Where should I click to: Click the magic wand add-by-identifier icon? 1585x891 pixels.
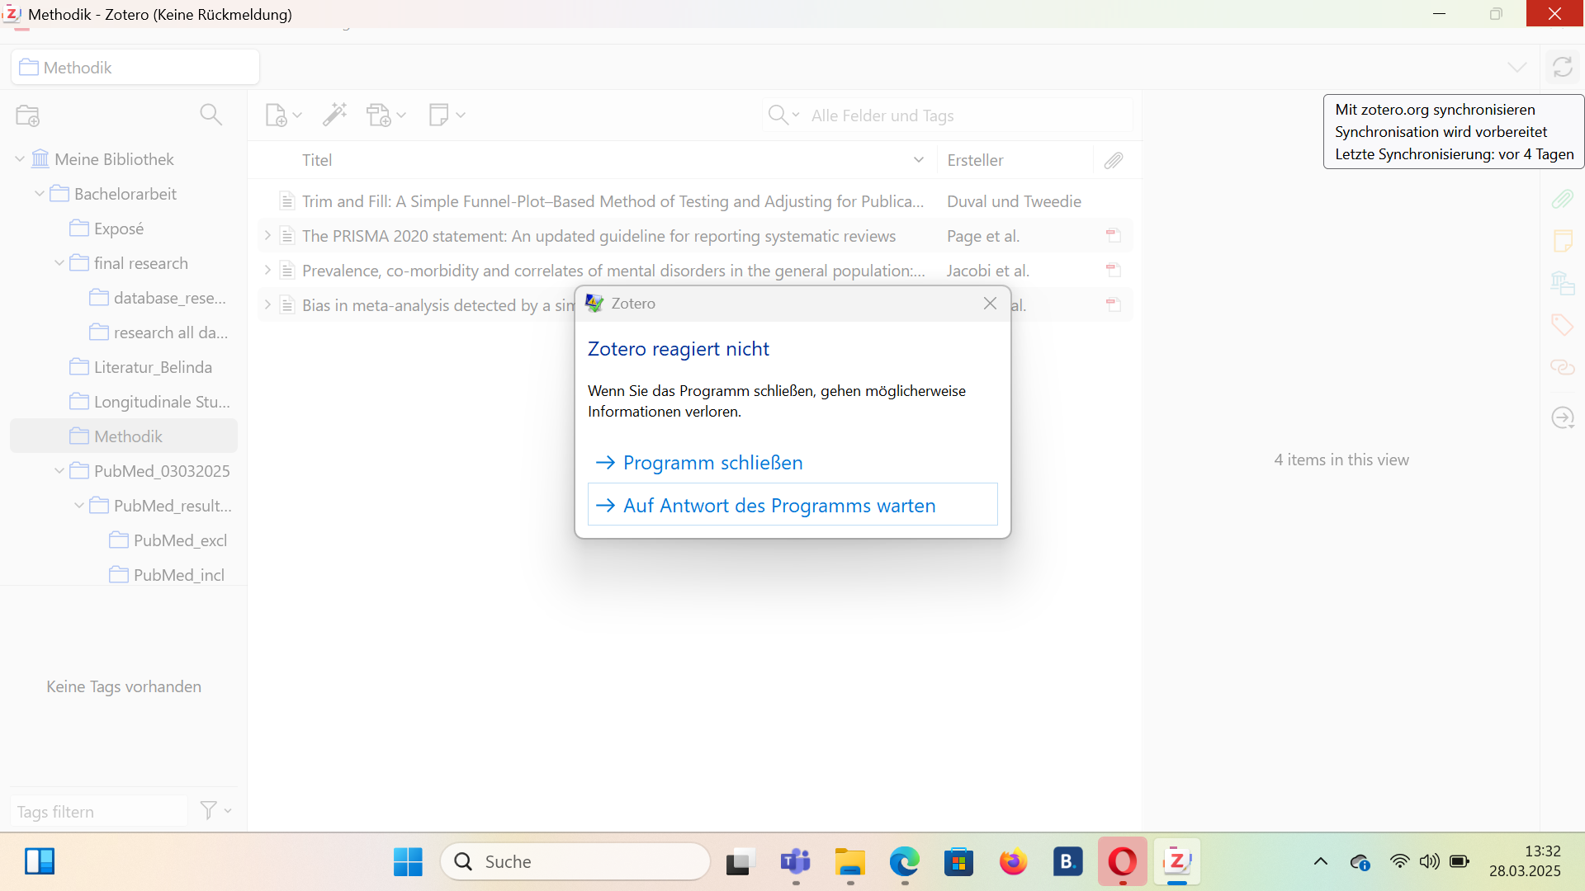click(x=334, y=115)
